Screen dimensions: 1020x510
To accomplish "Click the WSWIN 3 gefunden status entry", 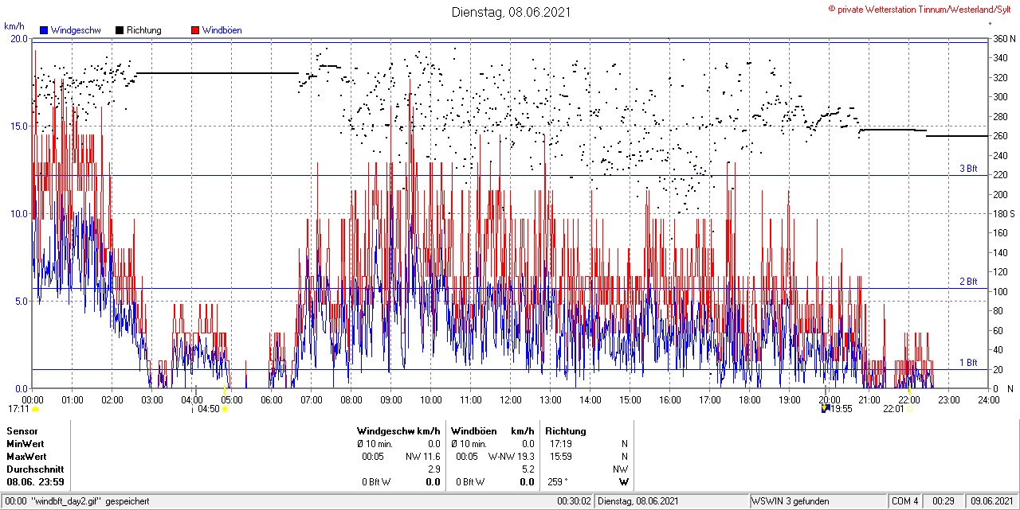I will tap(790, 501).
